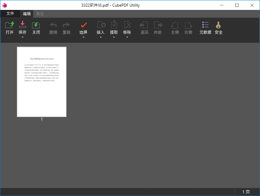This screenshot has width=260, height=196.
Task: Open the 安全 (Security) key icon
Action: point(218,25)
